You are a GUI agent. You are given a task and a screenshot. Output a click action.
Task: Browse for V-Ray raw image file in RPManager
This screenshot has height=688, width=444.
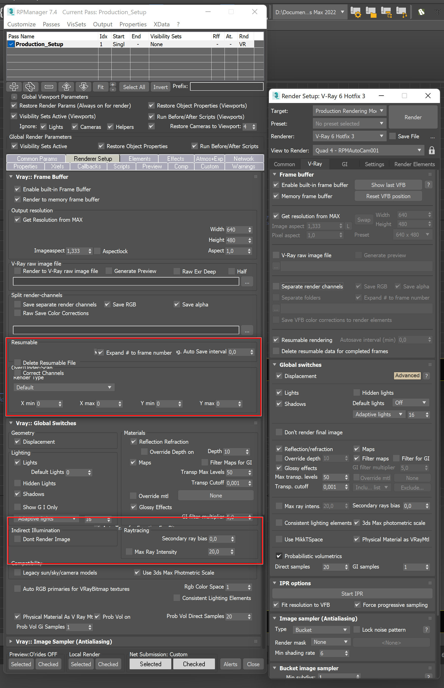[x=247, y=282]
